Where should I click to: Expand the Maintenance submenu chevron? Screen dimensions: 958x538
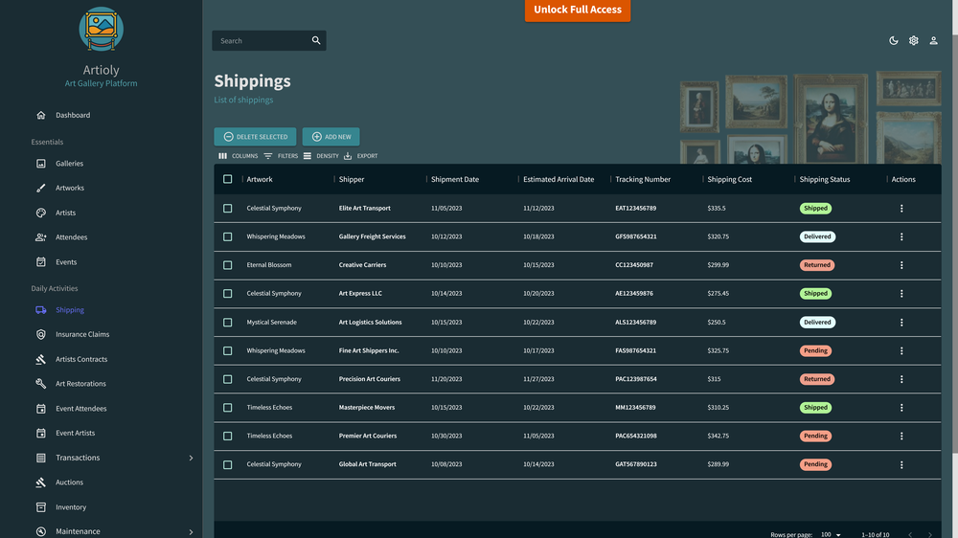pyautogui.click(x=191, y=531)
